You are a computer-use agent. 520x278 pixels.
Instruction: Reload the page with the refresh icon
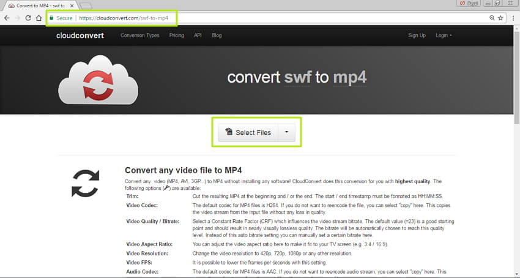coord(28,18)
